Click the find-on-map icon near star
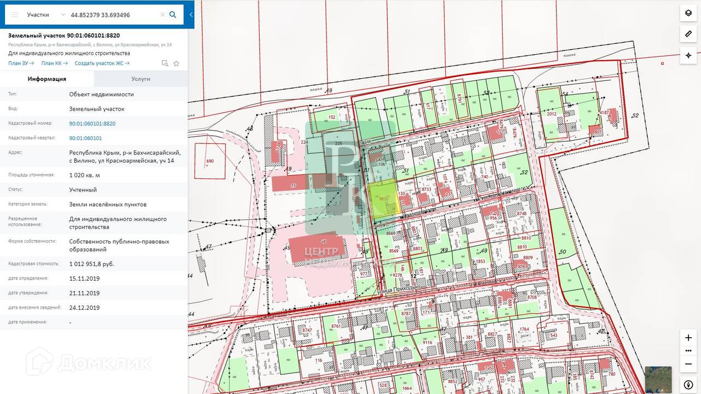The image size is (701, 394). click(x=165, y=63)
